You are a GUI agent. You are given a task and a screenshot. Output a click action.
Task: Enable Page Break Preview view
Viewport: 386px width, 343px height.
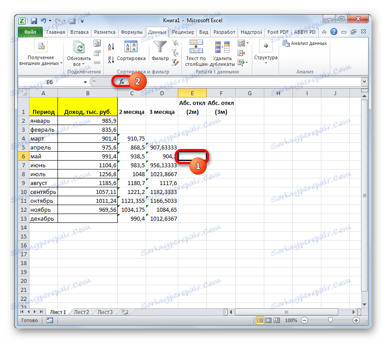(277, 320)
